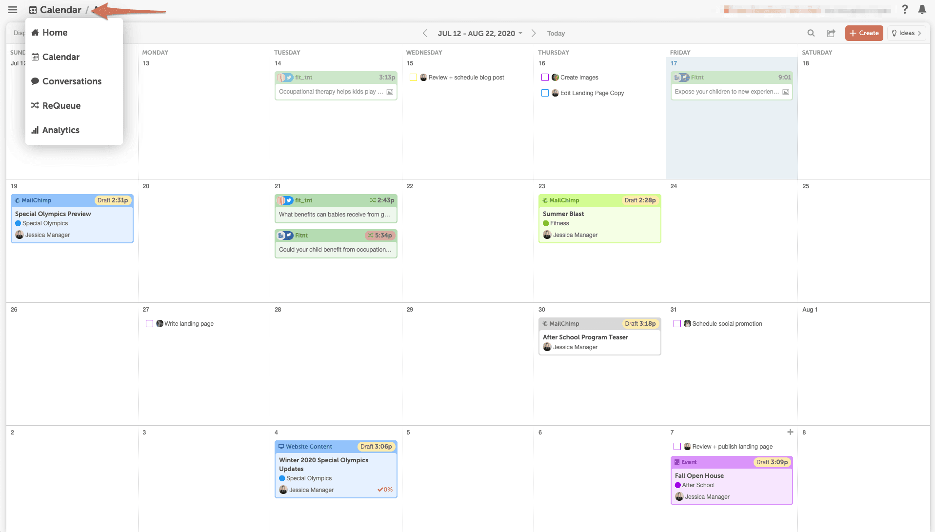
Task: Select Analytics from navigation menu
Action: click(60, 130)
